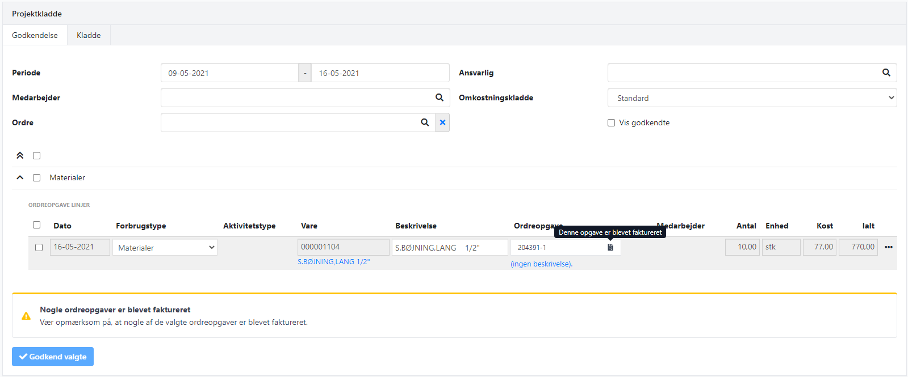Click the yellow warning triangle icon
The image size is (908, 377).
click(x=26, y=316)
